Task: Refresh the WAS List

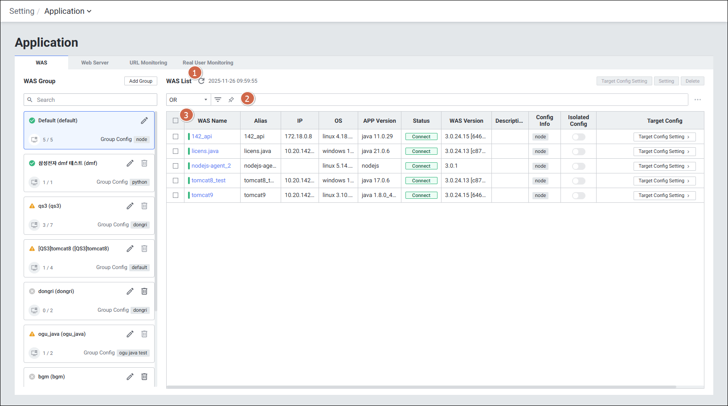Action: (201, 81)
